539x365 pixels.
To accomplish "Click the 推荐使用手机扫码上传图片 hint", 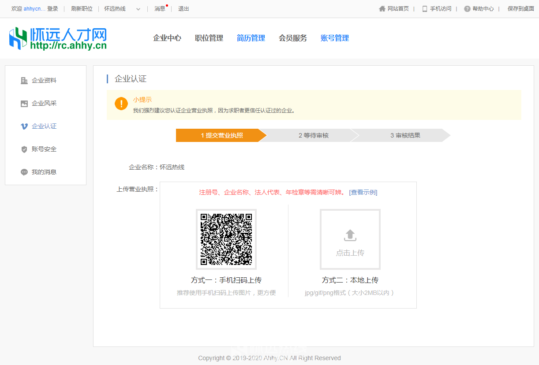I will point(226,293).
